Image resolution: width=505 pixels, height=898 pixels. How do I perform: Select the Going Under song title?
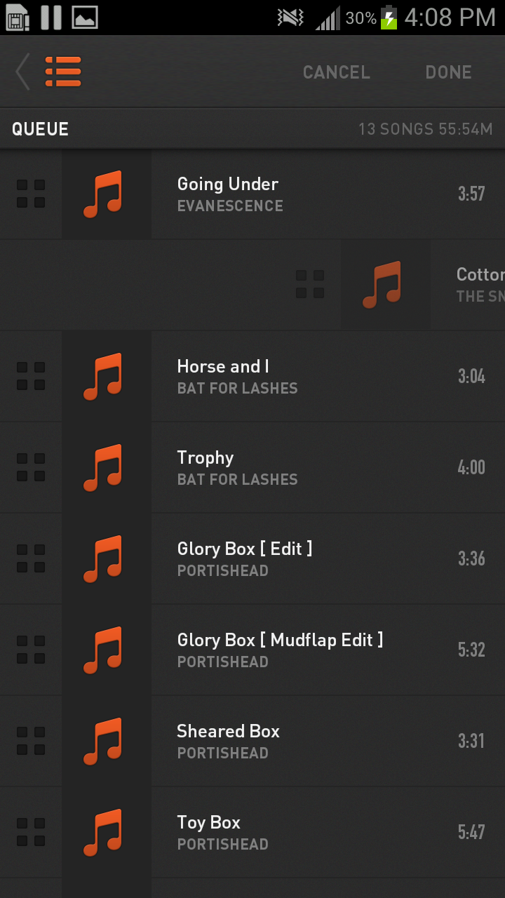click(228, 184)
